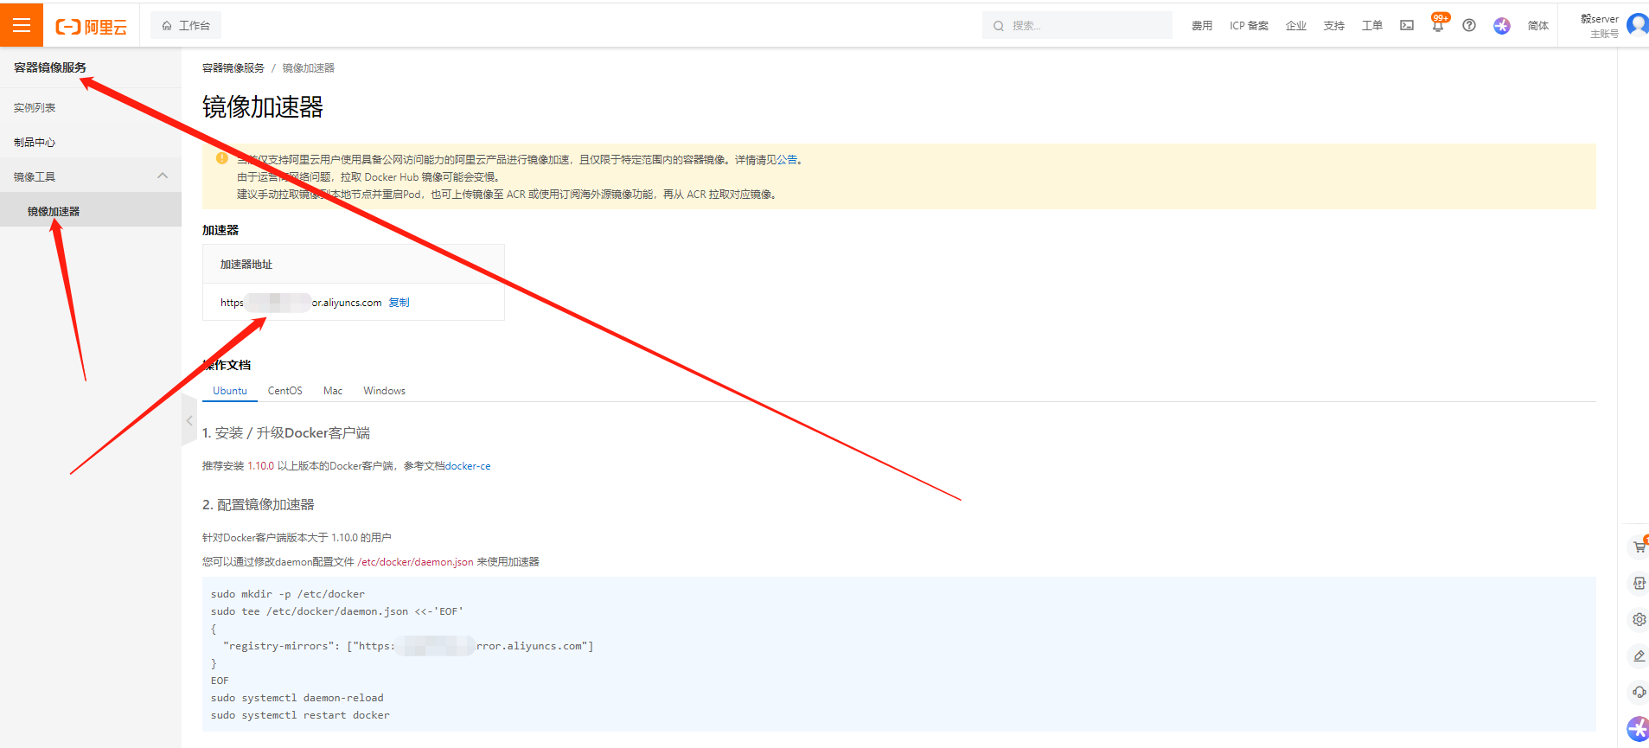Image resolution: width=1649 pixels, height=748 pixels.
Task: Go to the Alibaba Cloud logo home
Action: click(x=92, y=27)
